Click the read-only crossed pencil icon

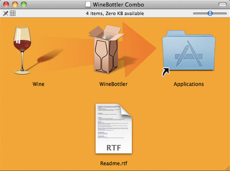tap(6, 13)
